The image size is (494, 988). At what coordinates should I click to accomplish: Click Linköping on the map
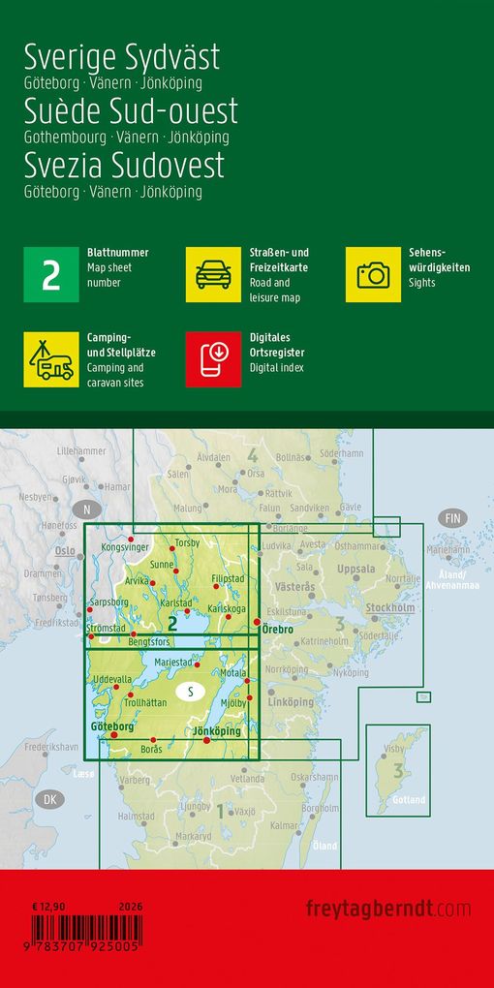(x=291, y=702)
